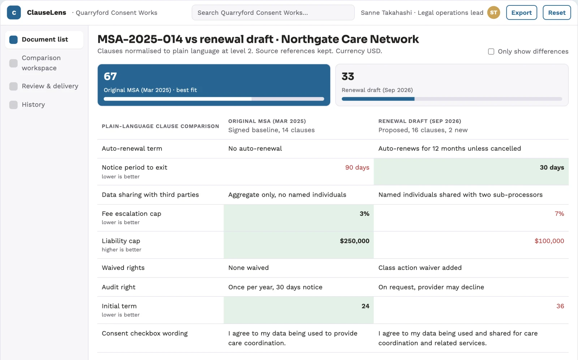Click On request, provider may decline
The height and width of the screenshot is (360, 578).
pyautogui.click(x=431, y=287)
